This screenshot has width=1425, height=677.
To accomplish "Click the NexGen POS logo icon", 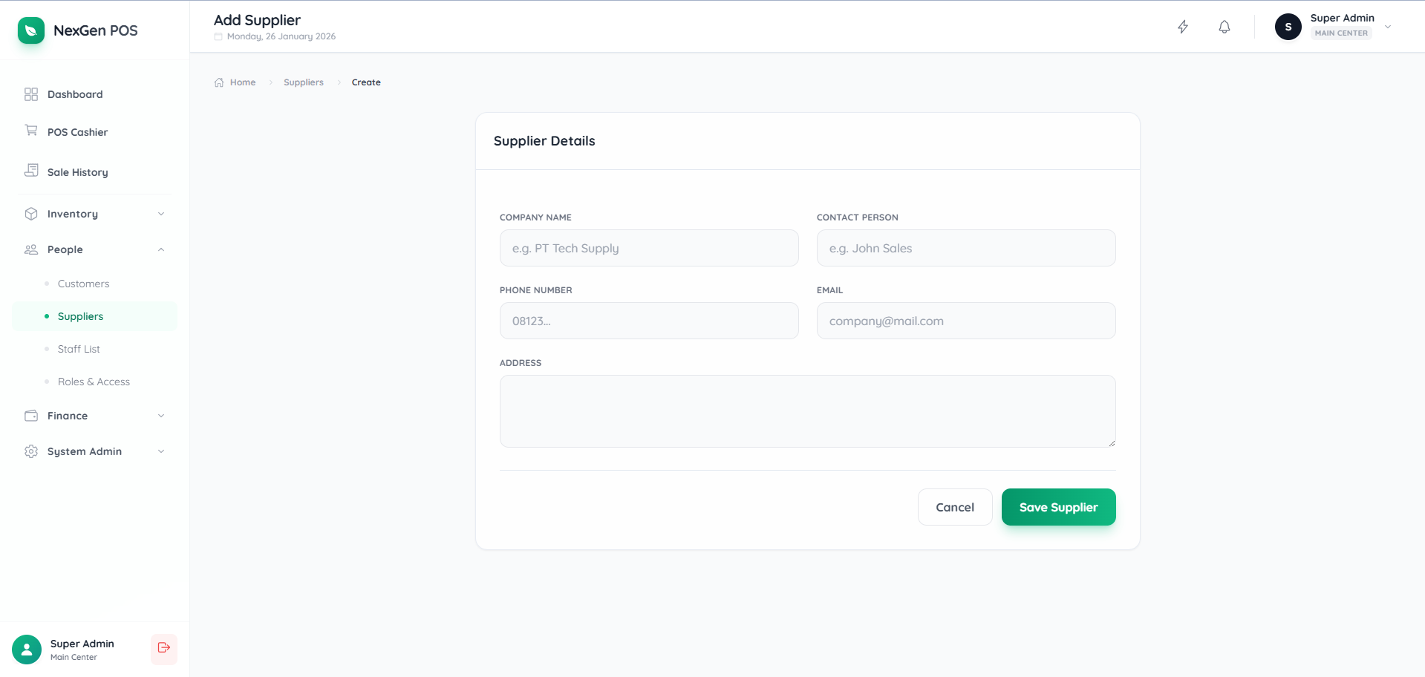I will point(31,30).
